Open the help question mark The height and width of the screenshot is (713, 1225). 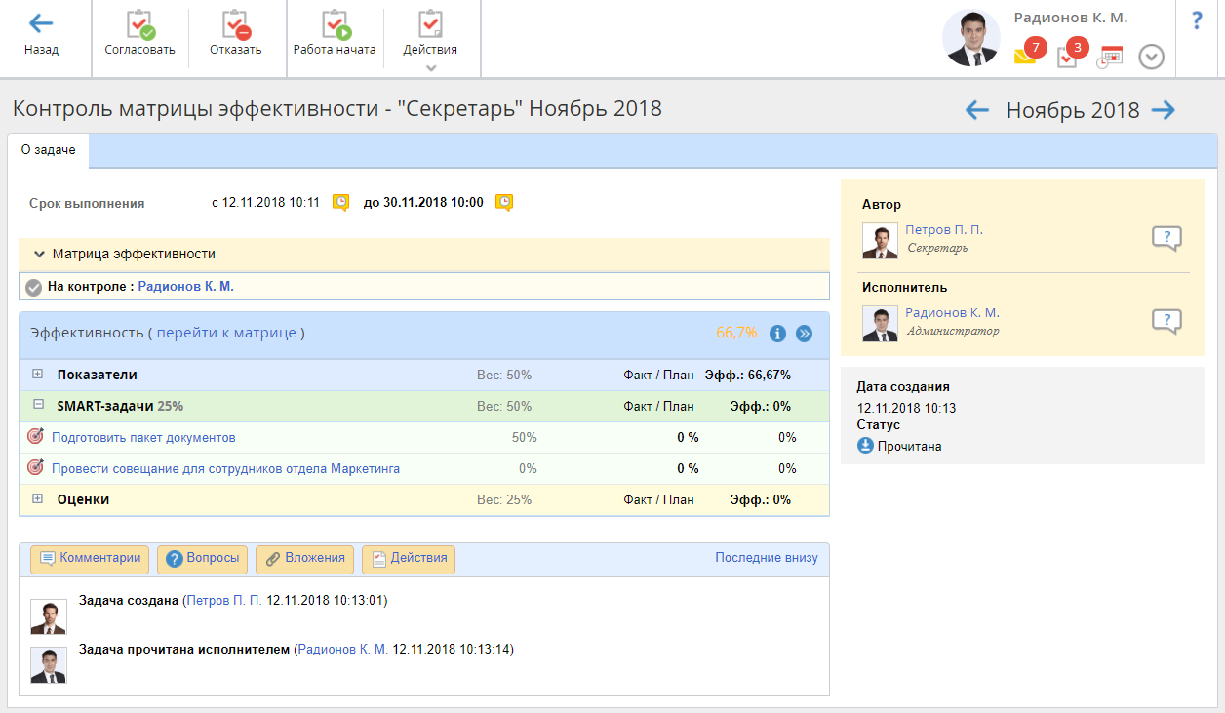click(x=1198, y=21)
